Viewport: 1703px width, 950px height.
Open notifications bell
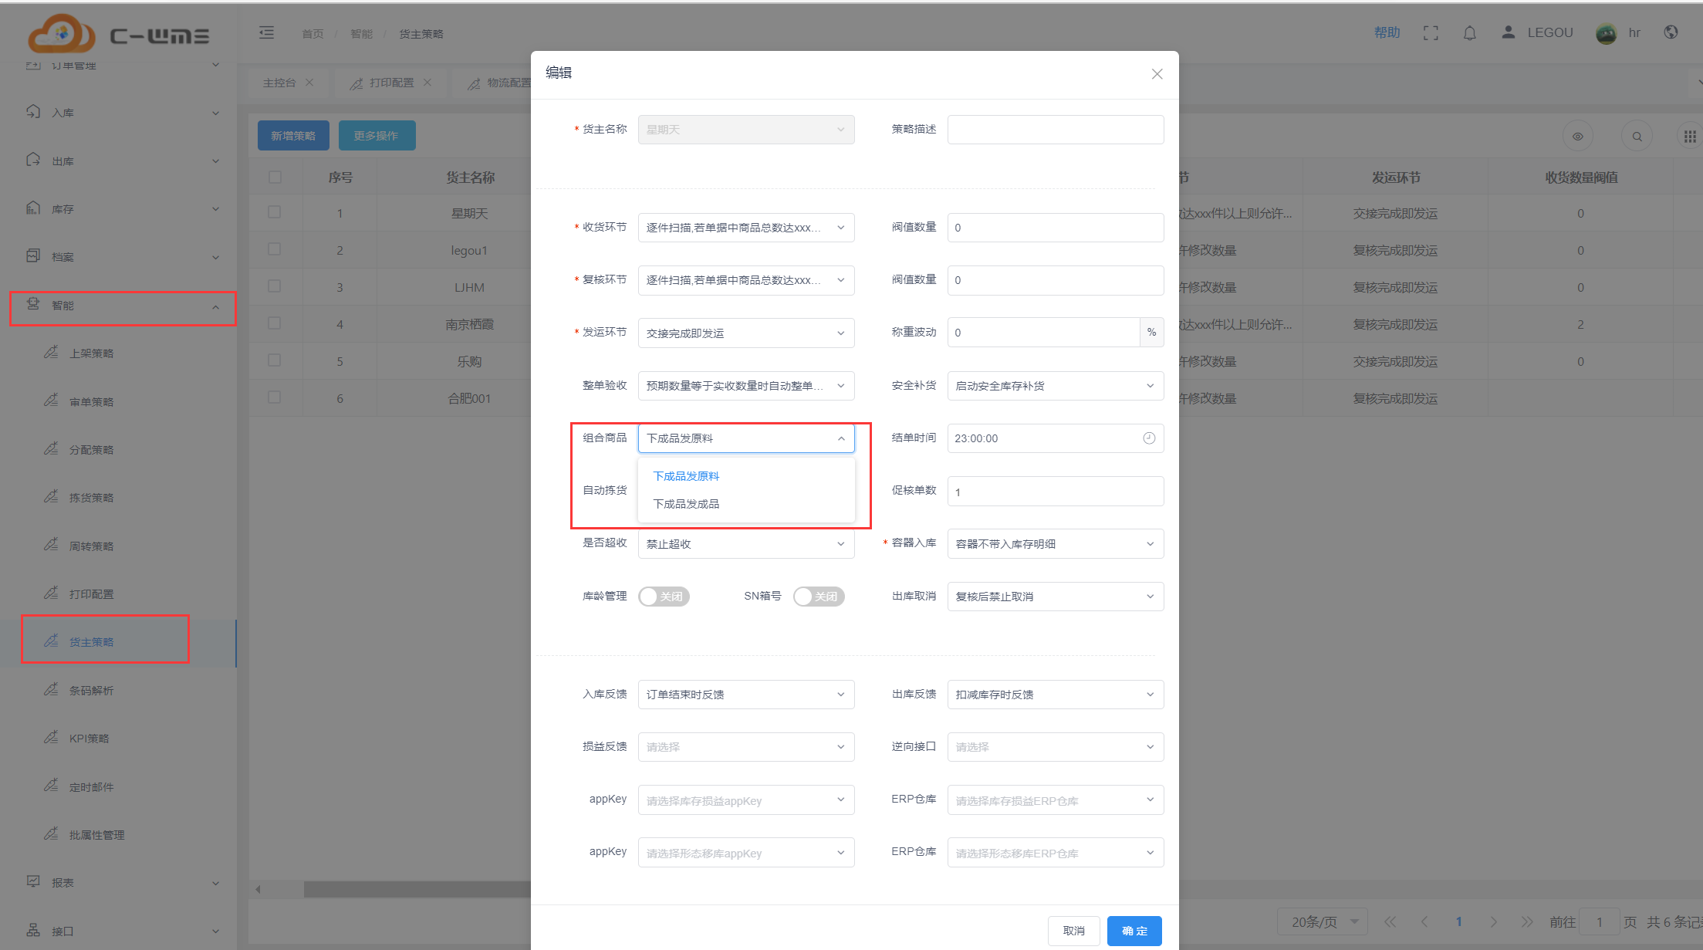click(x=1470, y=32)
